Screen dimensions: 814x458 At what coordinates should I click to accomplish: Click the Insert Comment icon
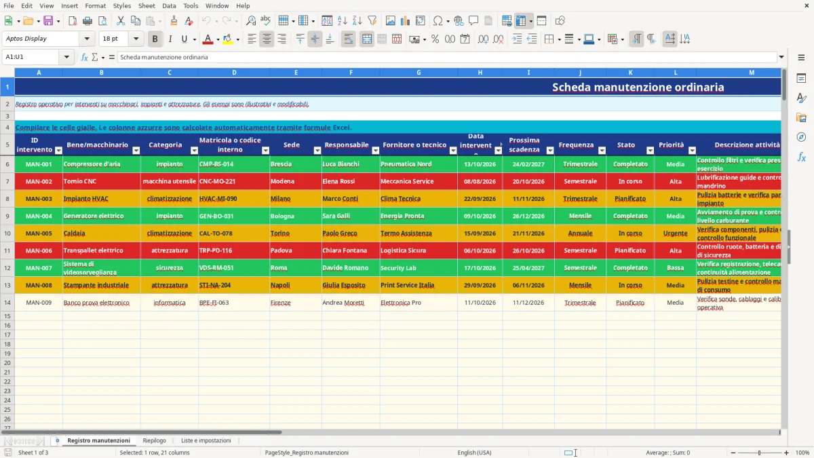click(x=473, y=21)
